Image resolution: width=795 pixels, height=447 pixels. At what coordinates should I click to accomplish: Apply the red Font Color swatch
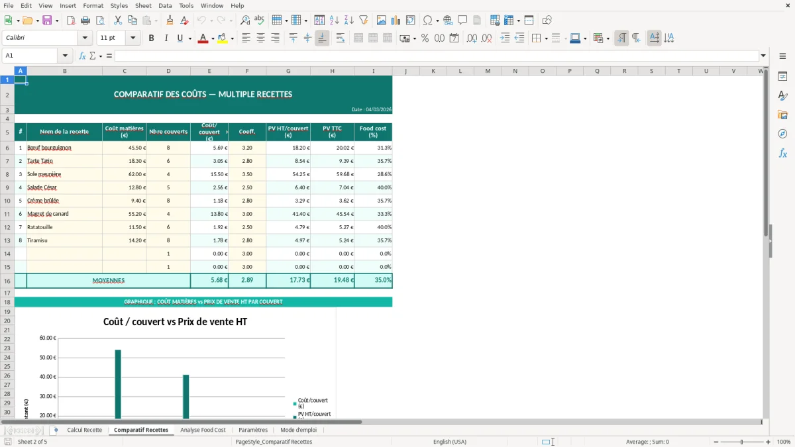coord(203,38)
